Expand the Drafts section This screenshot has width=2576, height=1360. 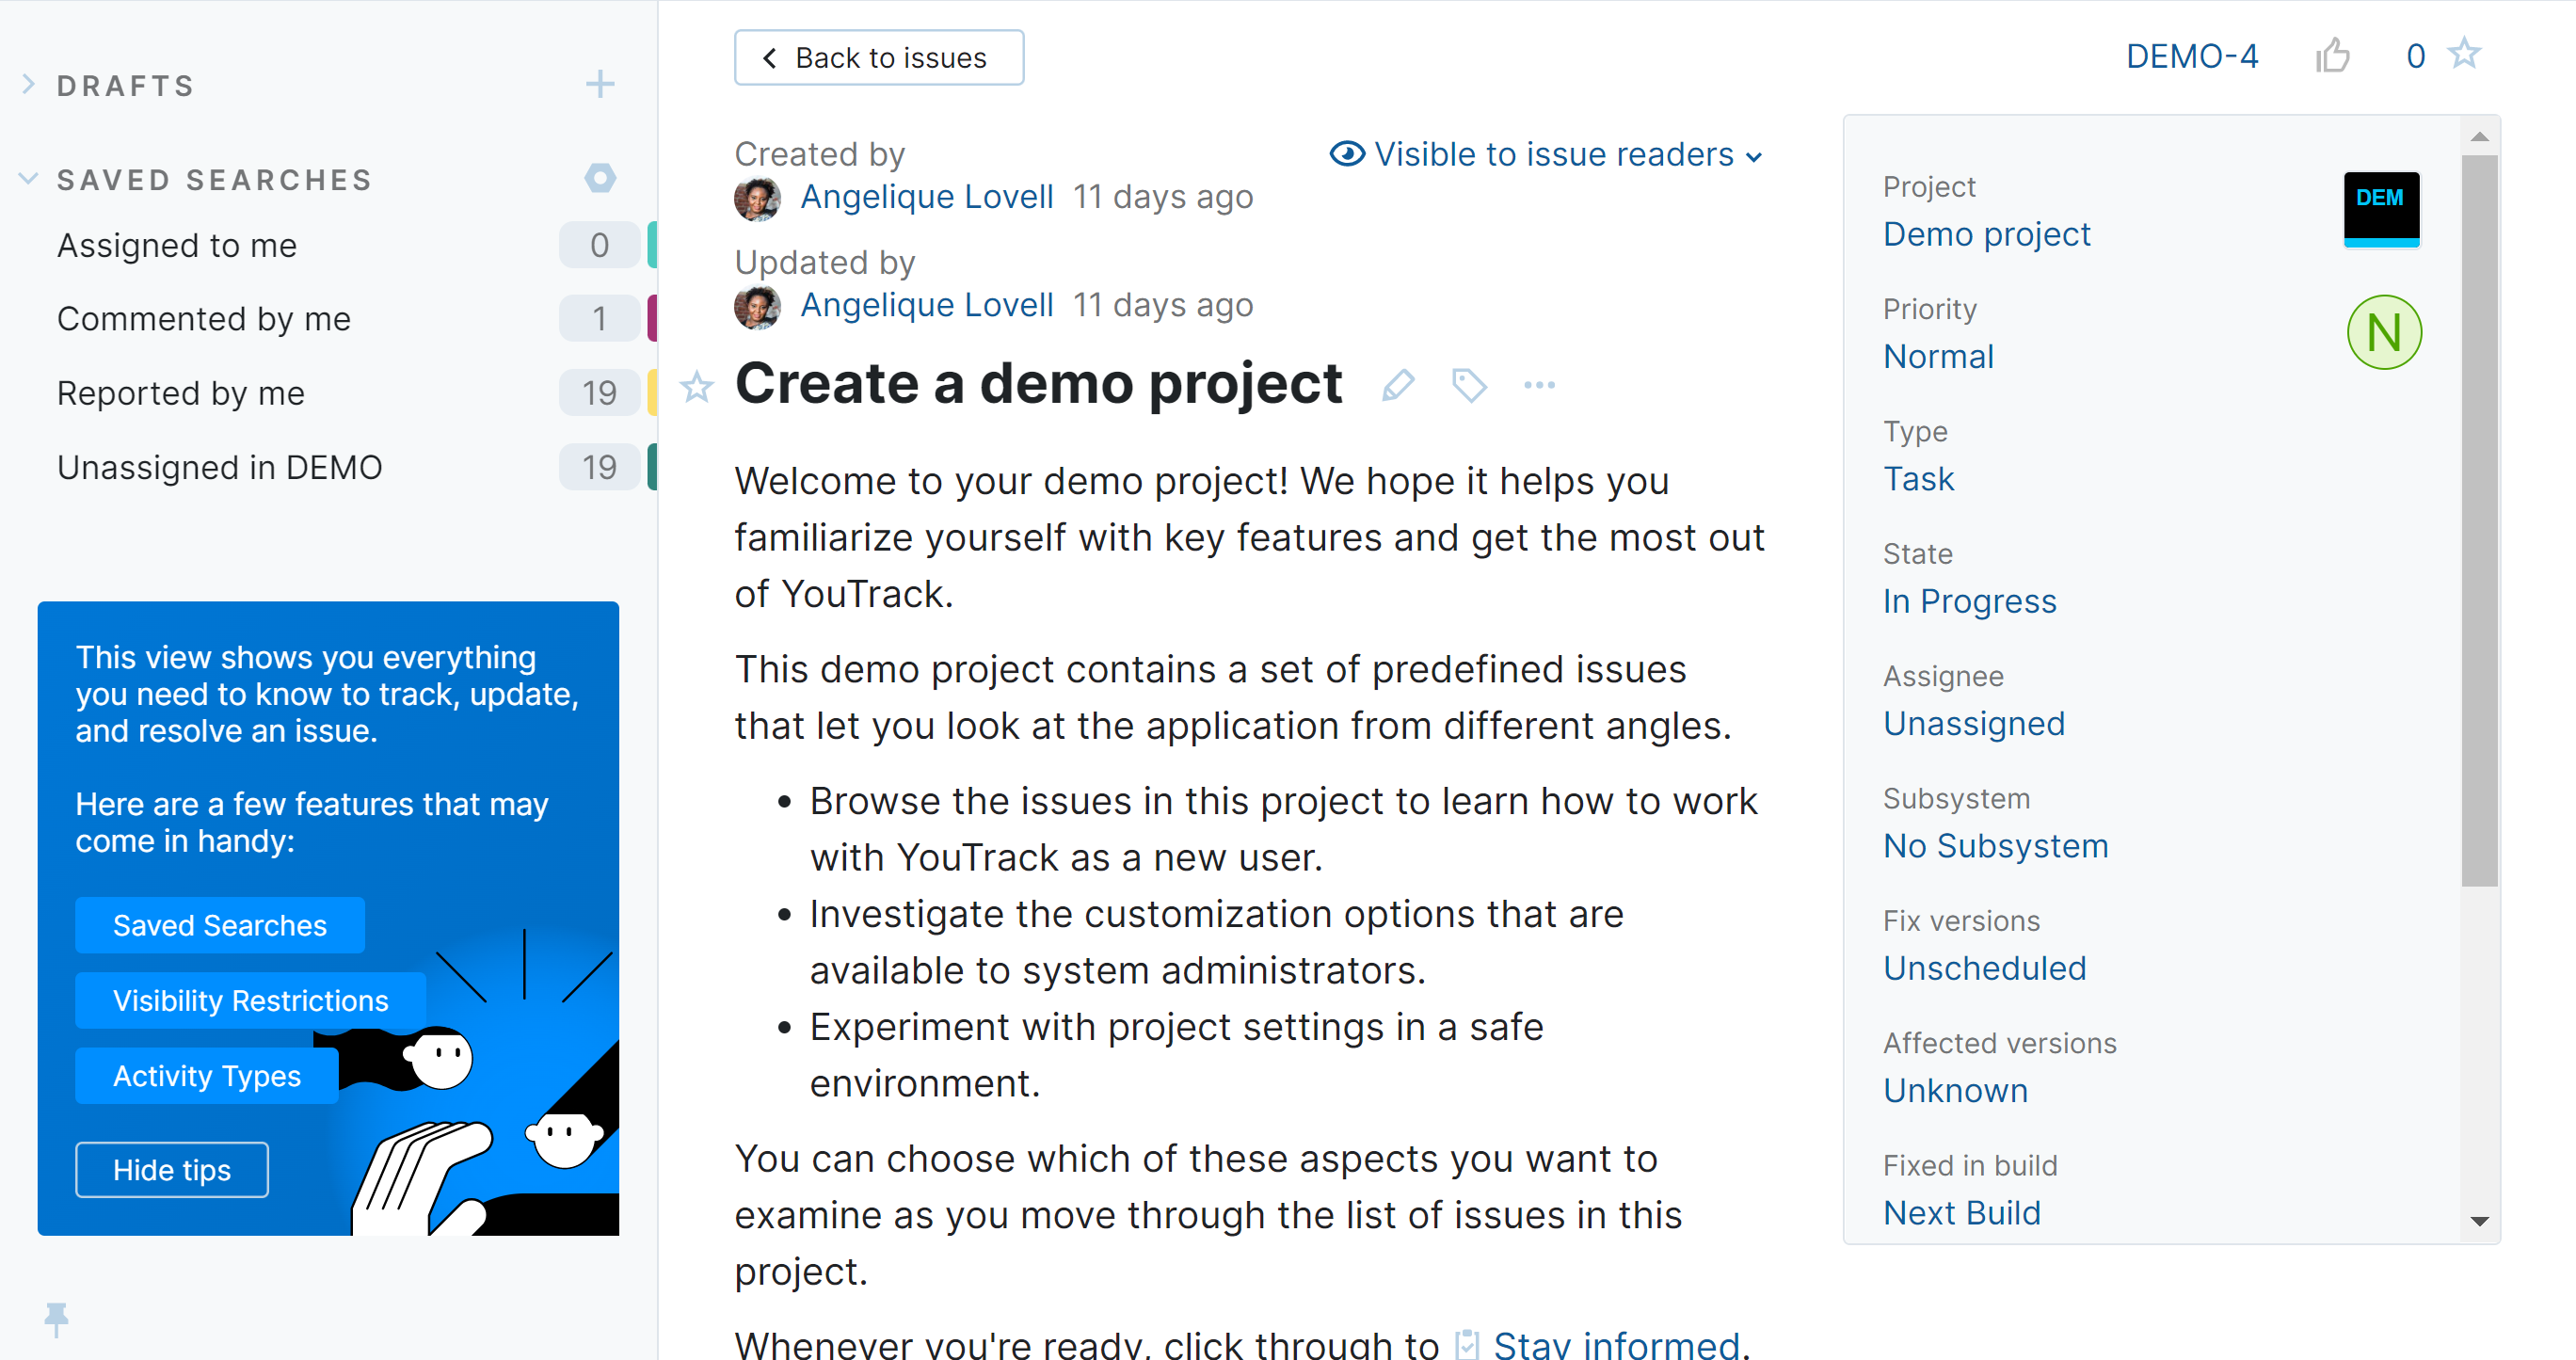29,85
